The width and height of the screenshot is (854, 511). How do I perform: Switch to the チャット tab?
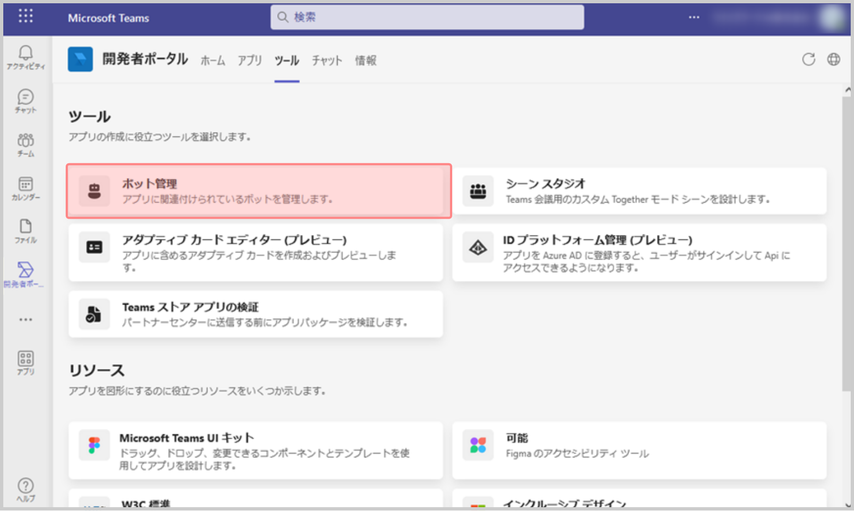[327, 60]
